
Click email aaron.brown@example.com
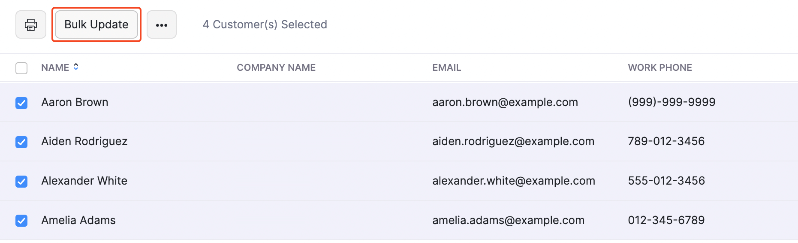pyautogui.click(x=505, y=103)
